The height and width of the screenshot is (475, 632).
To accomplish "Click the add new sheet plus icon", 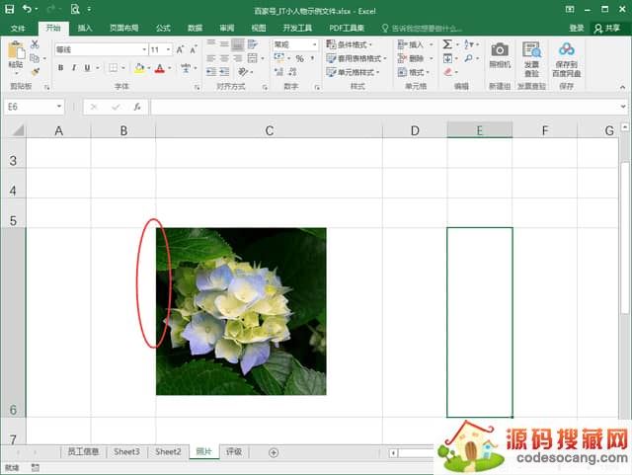I will [x=274, y=451].
